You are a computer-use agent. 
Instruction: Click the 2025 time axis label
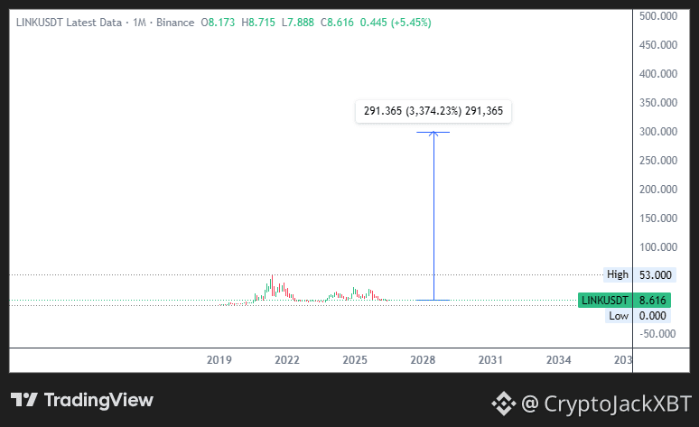355,360
